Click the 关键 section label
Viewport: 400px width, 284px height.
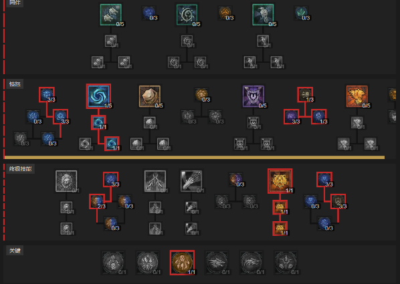coord(15,251)
